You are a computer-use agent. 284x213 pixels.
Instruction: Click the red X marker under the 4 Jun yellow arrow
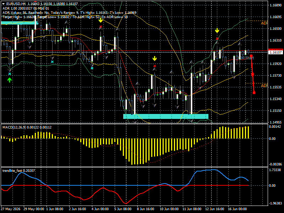click(100, 27)
